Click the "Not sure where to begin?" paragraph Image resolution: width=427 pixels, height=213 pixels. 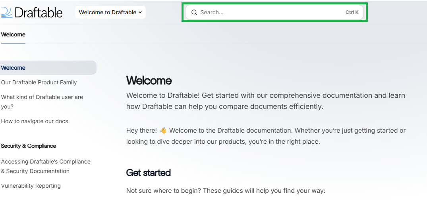226,190
